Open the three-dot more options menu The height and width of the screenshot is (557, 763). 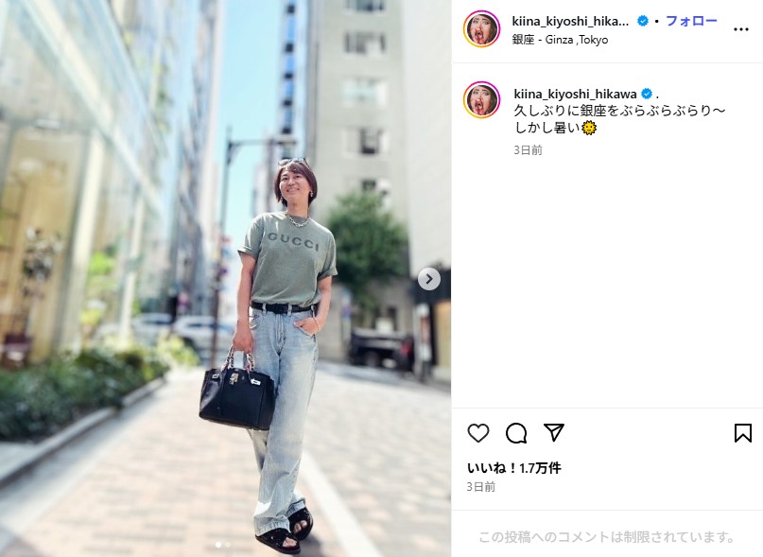740,29
